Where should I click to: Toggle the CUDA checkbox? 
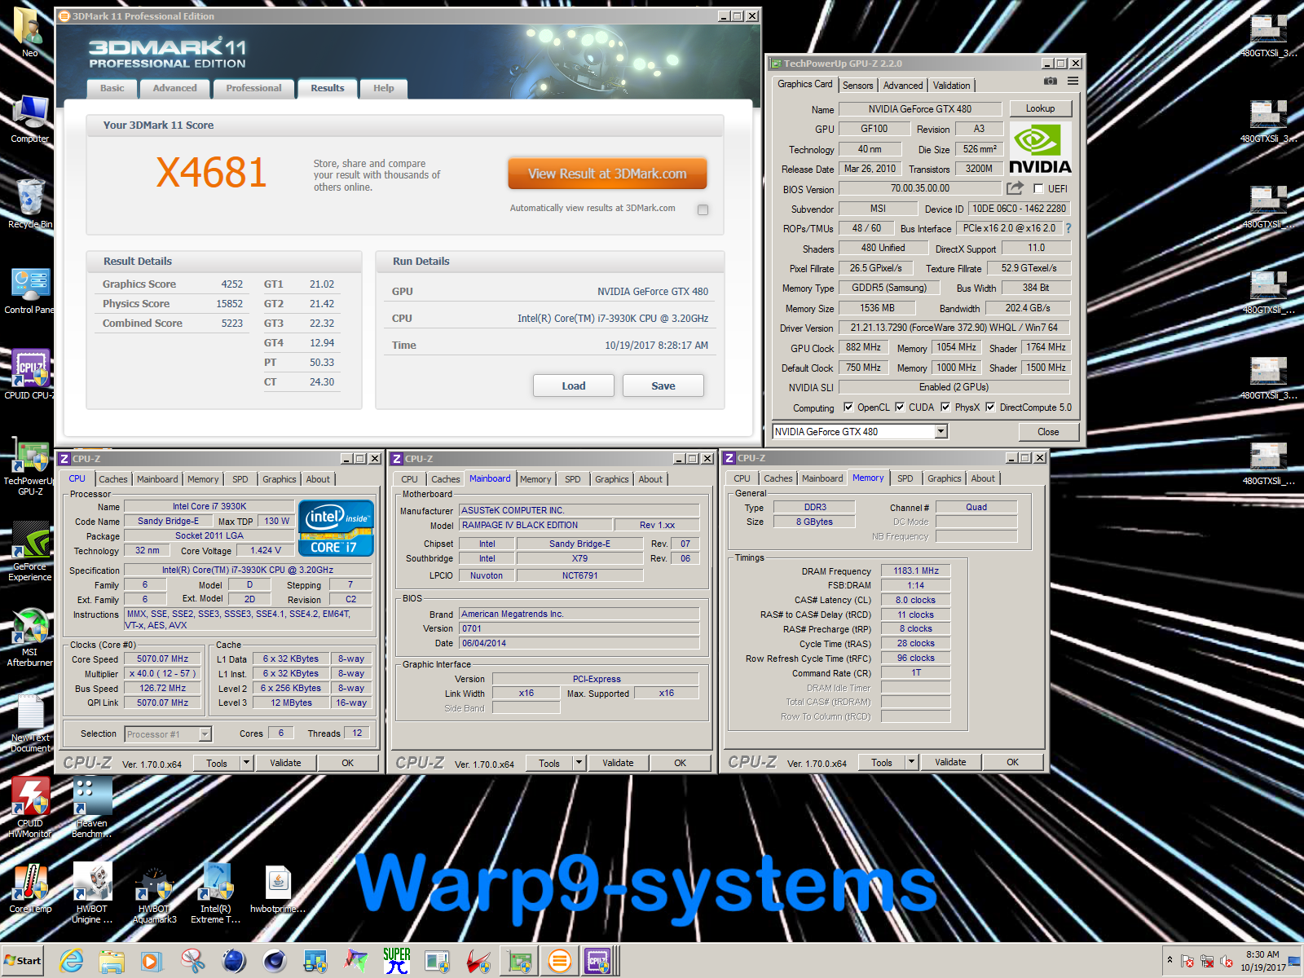(x=900, y=407)
